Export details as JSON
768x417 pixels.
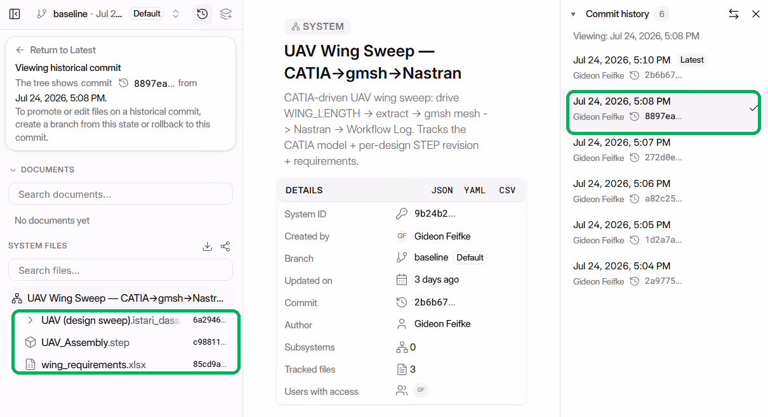[x=442, y=190]
